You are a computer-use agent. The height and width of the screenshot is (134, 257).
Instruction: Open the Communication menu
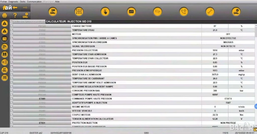click(x=35, y=2)
